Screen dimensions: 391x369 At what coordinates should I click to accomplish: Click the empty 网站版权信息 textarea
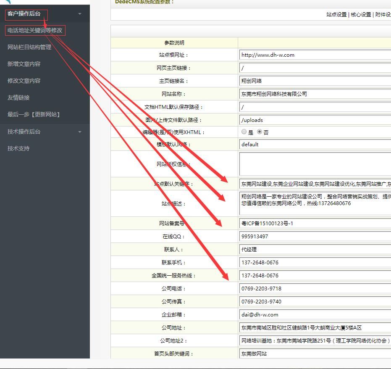315,164
